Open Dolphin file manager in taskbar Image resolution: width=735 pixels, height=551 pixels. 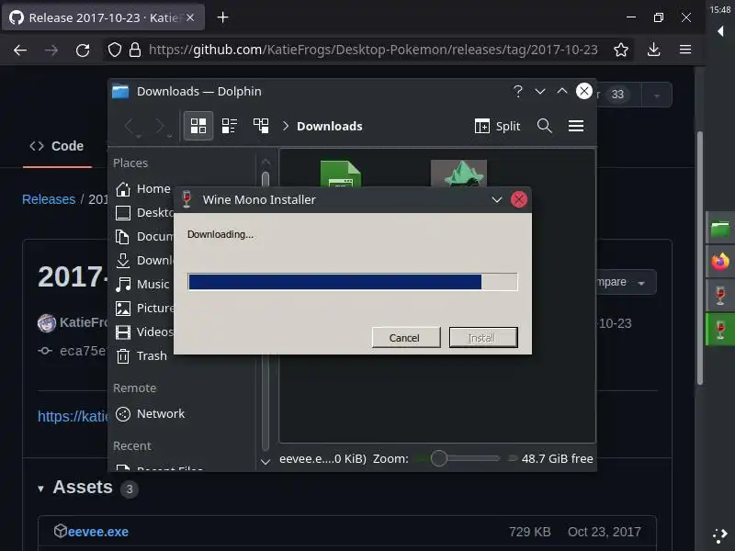(x=720, y=230)
